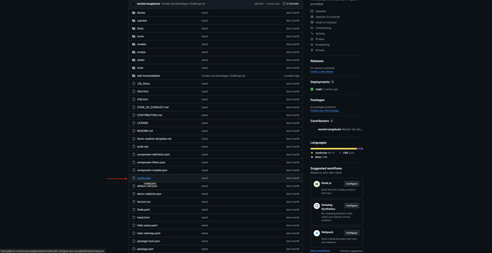Click the reset commit message on blocks row
Screen dimensions: 492x253
point(205,12)
